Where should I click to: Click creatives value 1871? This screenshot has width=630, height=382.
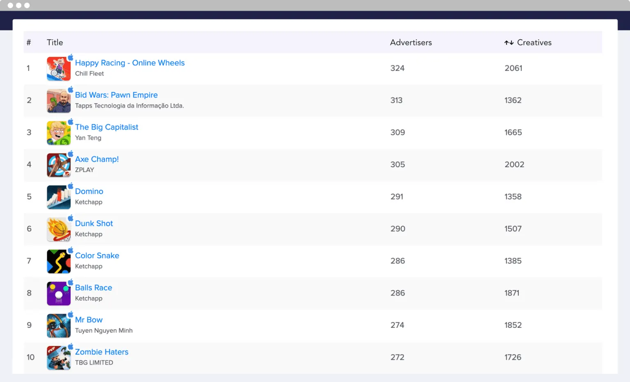point(512,293)
